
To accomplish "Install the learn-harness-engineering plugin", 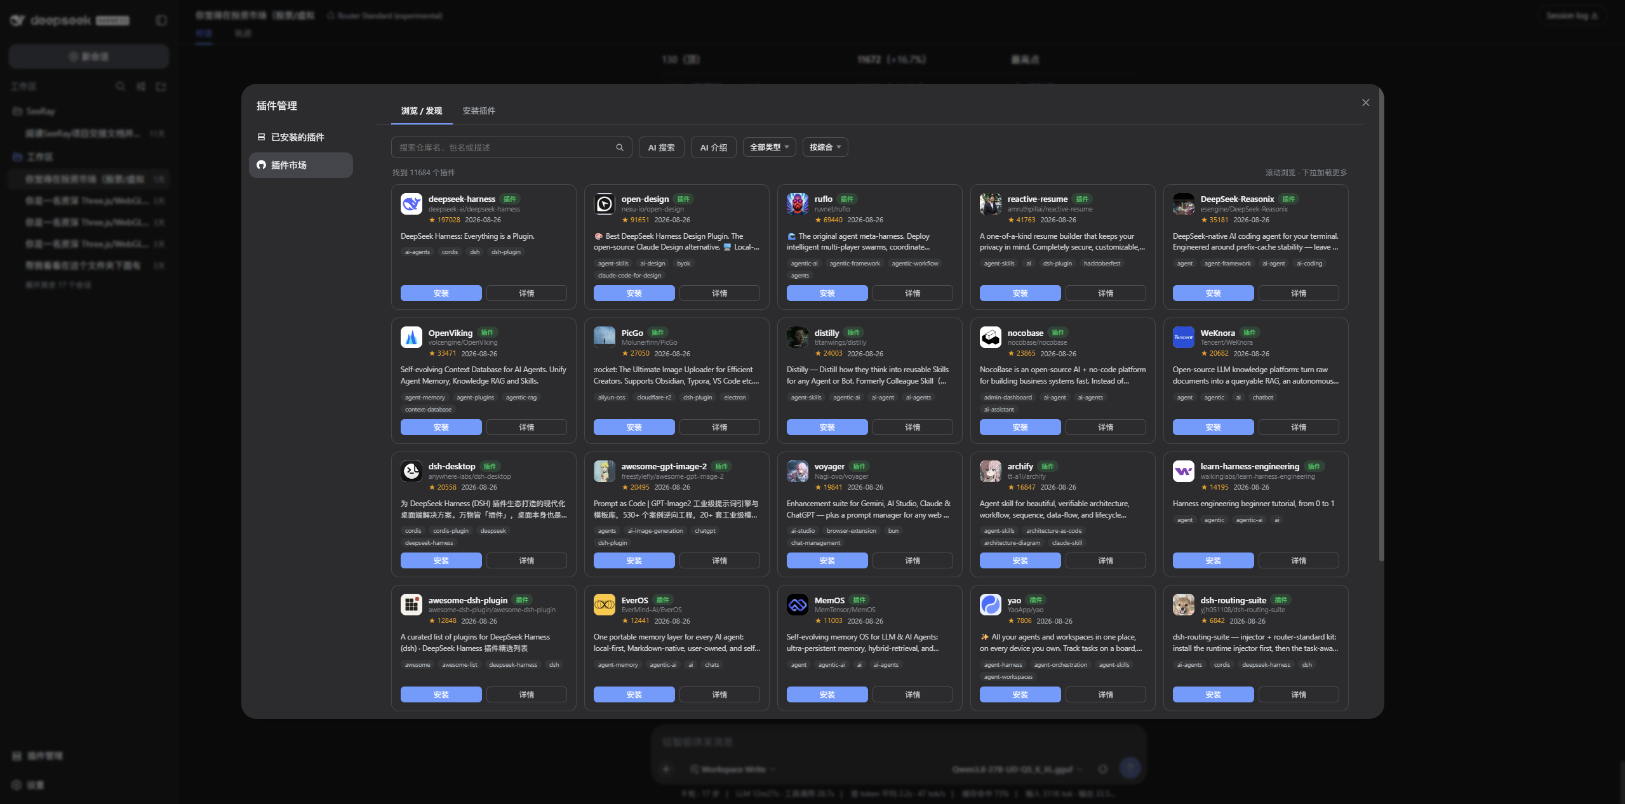I will 1214,561.
